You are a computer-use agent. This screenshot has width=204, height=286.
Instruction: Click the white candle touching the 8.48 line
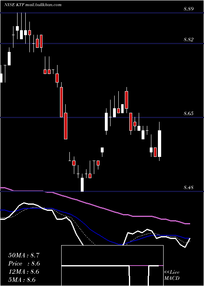82,183
